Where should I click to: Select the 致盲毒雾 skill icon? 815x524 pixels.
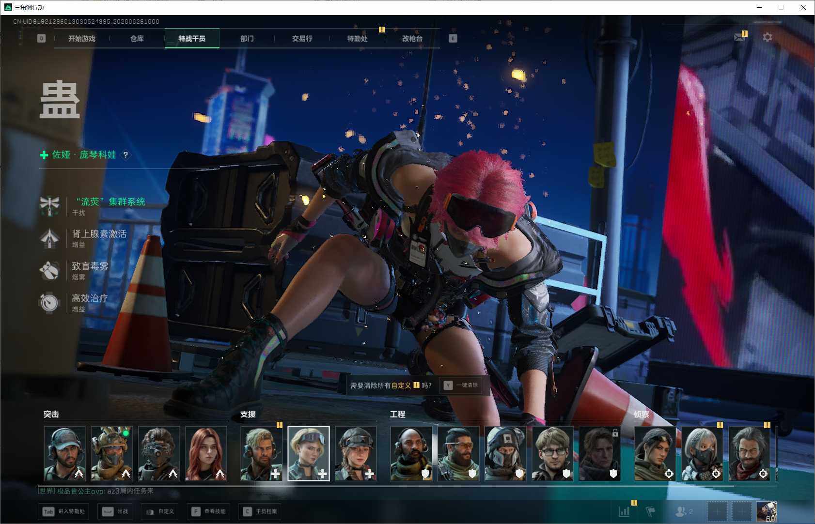pyautogui.click(x=49, y=270)
